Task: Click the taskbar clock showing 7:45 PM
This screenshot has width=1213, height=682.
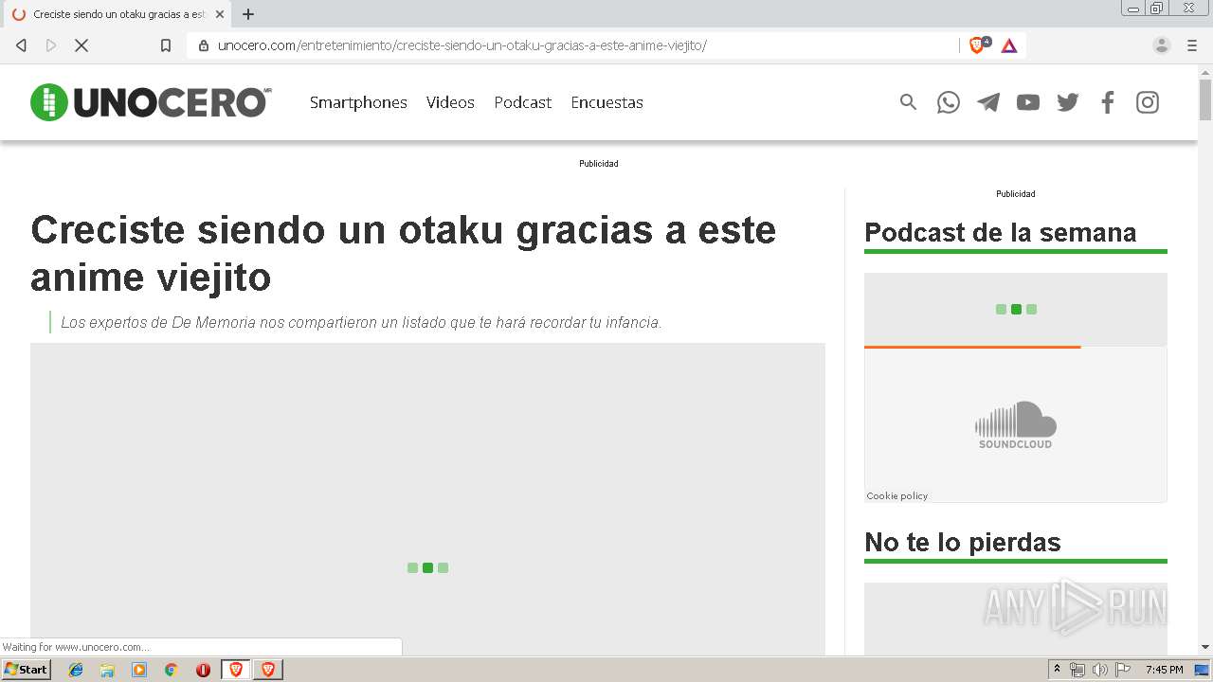Action: [1165, 670]
